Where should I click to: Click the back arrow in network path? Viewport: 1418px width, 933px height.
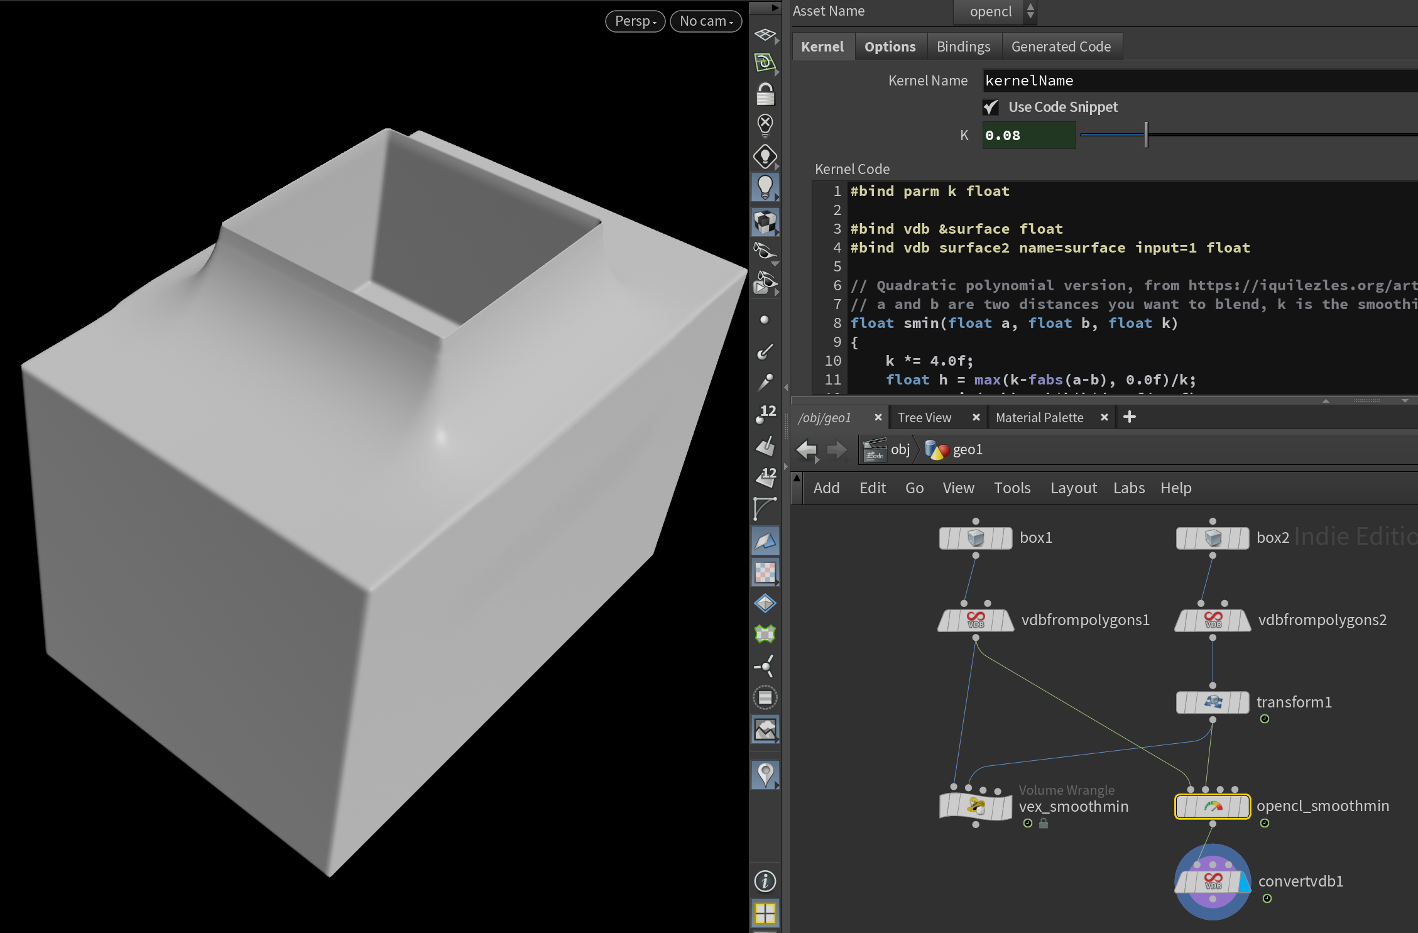(x=806, y=450)
